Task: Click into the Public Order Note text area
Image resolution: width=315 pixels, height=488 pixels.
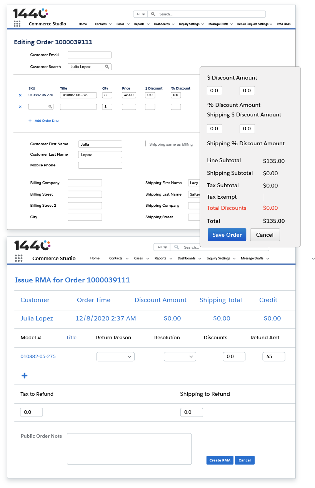Action: click(129, 449)
